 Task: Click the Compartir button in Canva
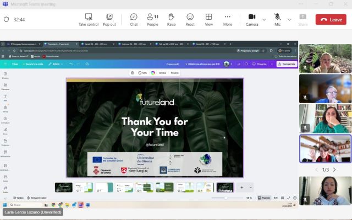click(287, 64)
